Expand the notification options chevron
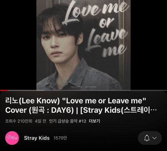 tap(154, 138)
